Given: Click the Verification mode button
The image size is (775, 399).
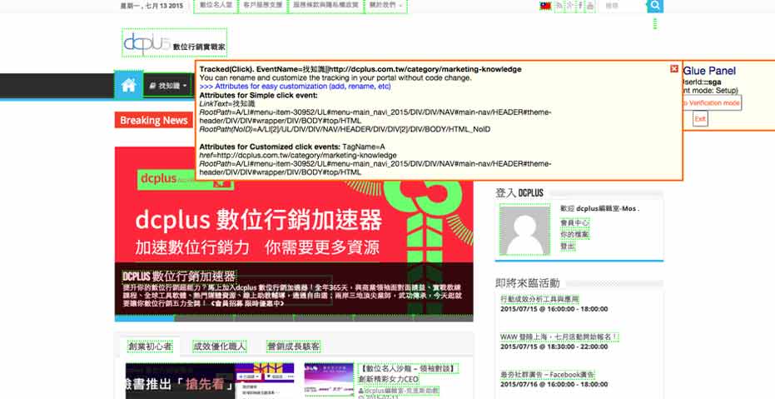Looking at the screenshot, I should click(712, 103).
